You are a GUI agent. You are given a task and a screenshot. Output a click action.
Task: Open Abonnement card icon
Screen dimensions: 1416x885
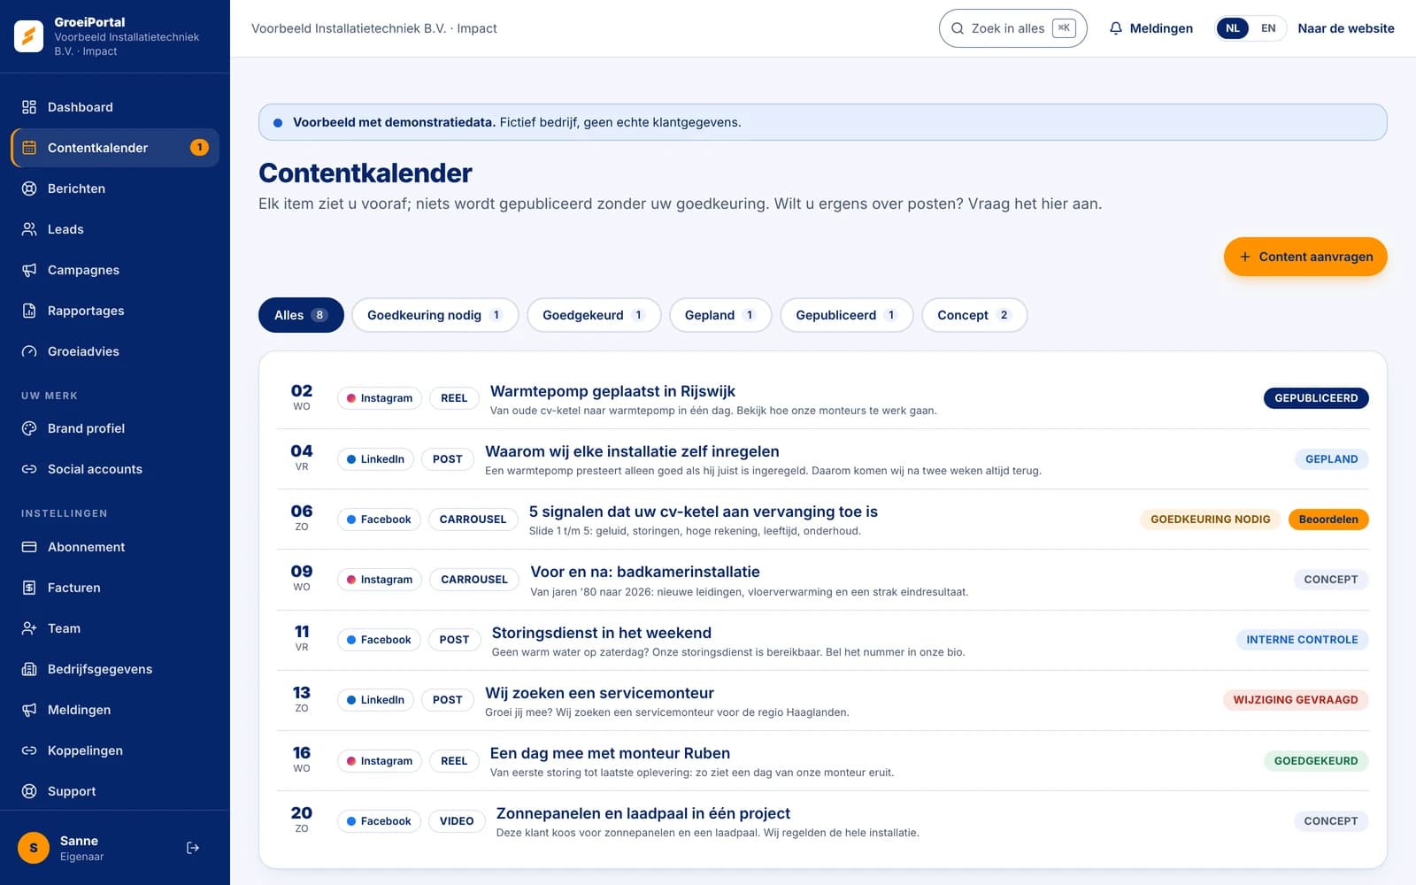pos(29,547)
